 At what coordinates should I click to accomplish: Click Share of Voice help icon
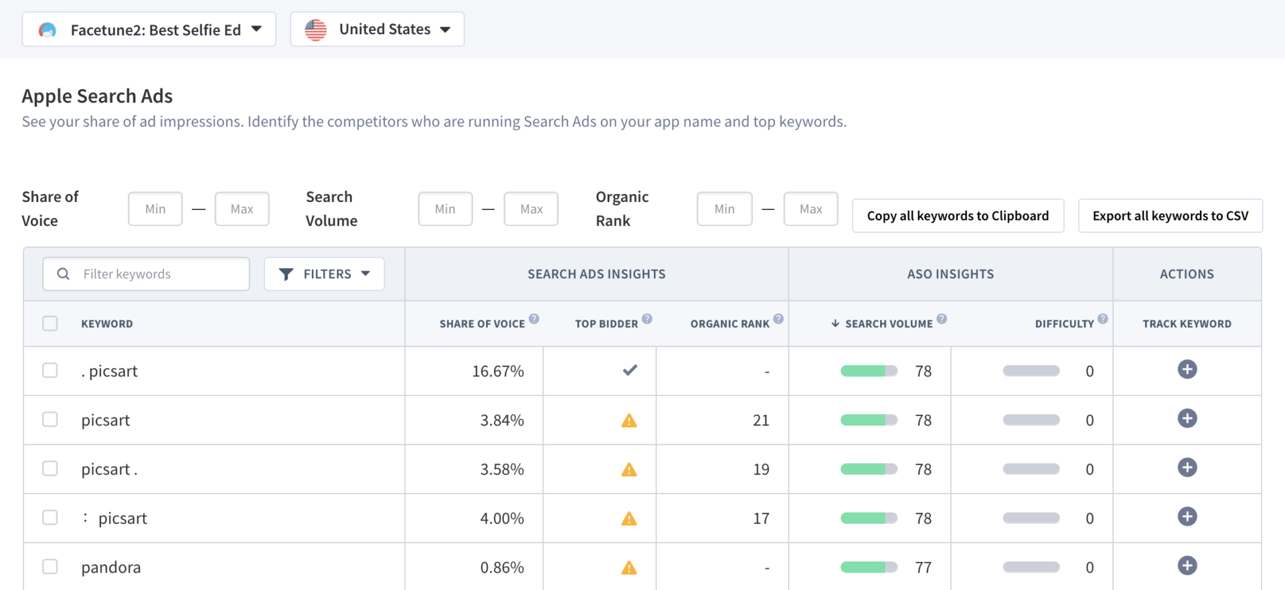534,318
